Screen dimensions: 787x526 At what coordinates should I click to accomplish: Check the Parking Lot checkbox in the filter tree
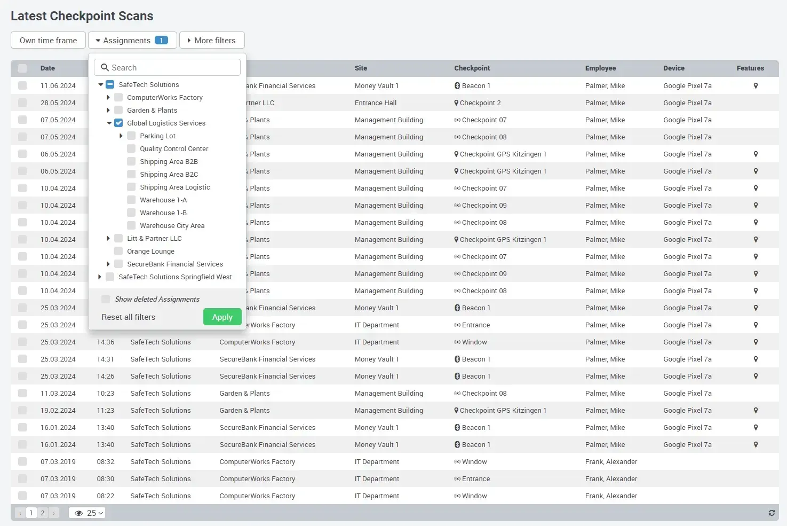131,136
